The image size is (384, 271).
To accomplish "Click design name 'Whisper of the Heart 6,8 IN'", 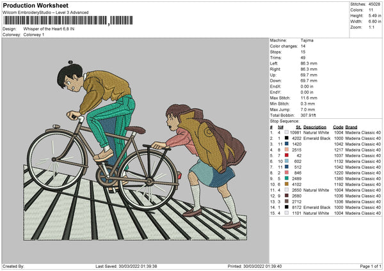I will pyautogui.click(x=49, y=29).
